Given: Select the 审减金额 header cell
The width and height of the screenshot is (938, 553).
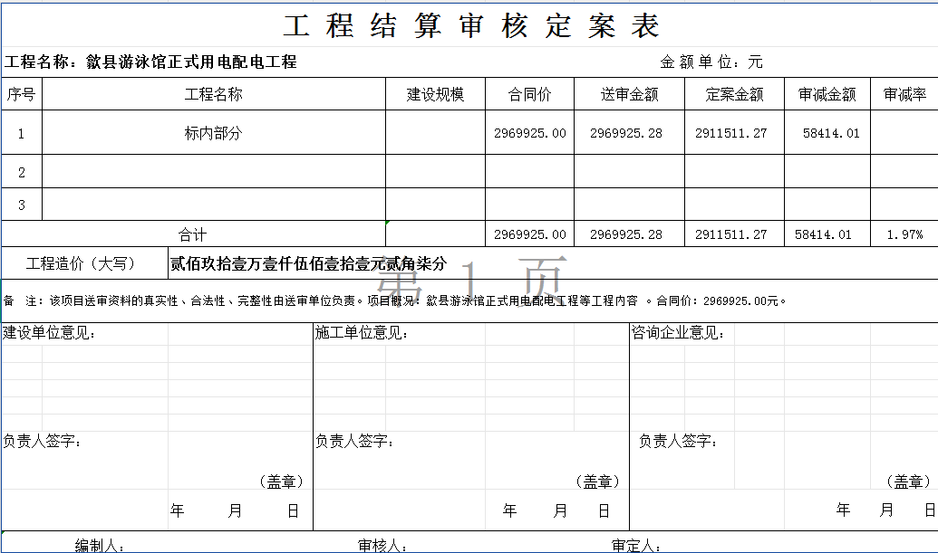Looking at the screenshot, I should [x=827, y=94].
